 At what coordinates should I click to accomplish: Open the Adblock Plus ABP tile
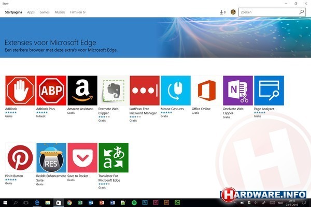[x=51, y=91]
